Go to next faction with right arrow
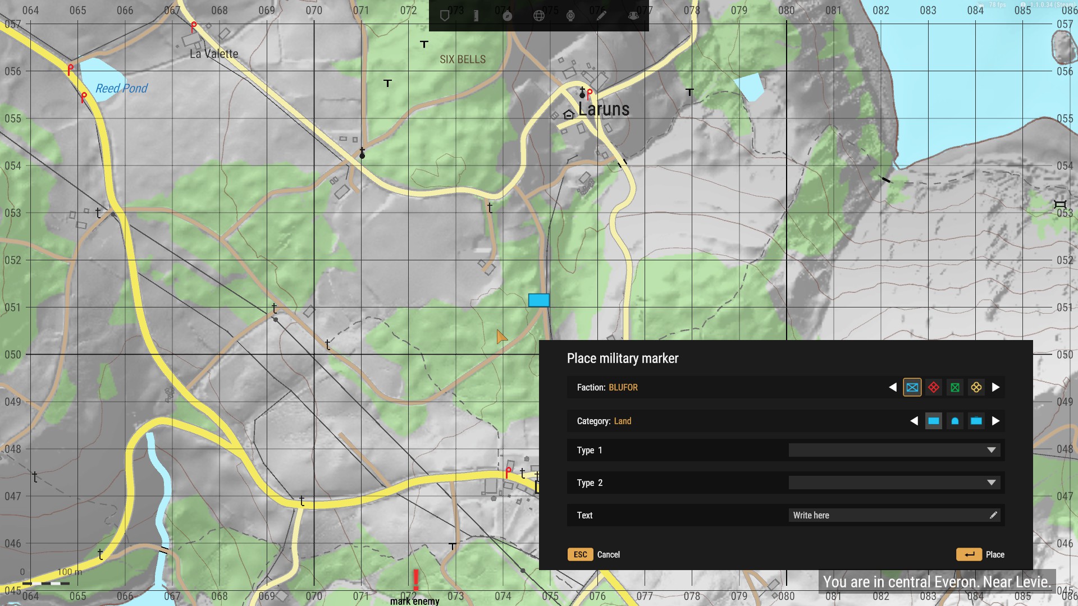This screenshot has width=1078, height=606. click(x=996, y=387)
